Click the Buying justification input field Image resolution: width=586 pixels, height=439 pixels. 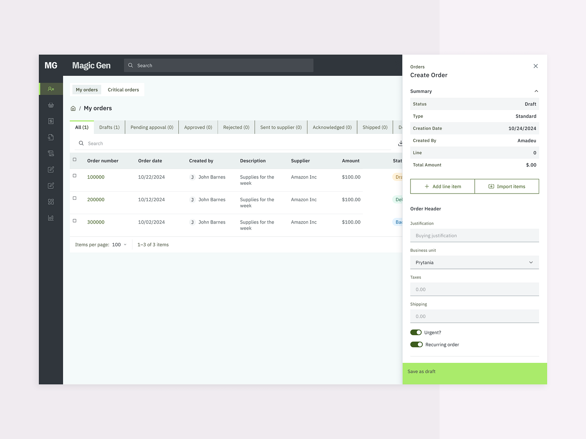pyautogui.click(x=474, y=235)
